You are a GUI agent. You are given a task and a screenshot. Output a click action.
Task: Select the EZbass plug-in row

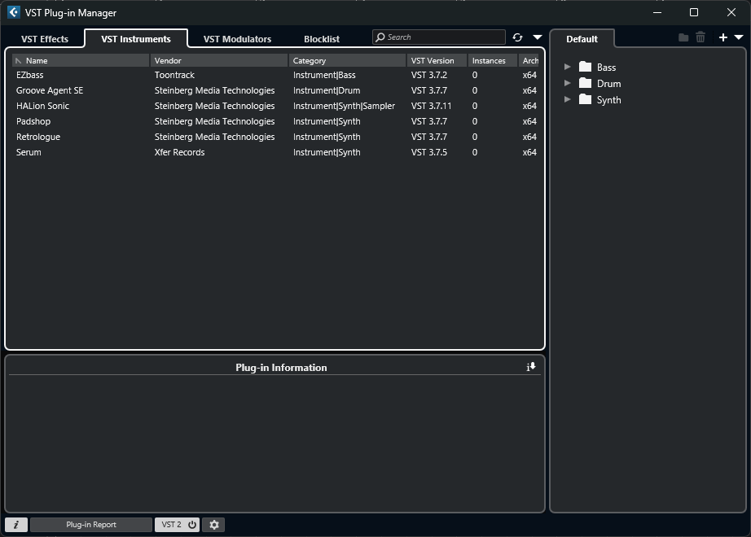[x=276, y=75]
